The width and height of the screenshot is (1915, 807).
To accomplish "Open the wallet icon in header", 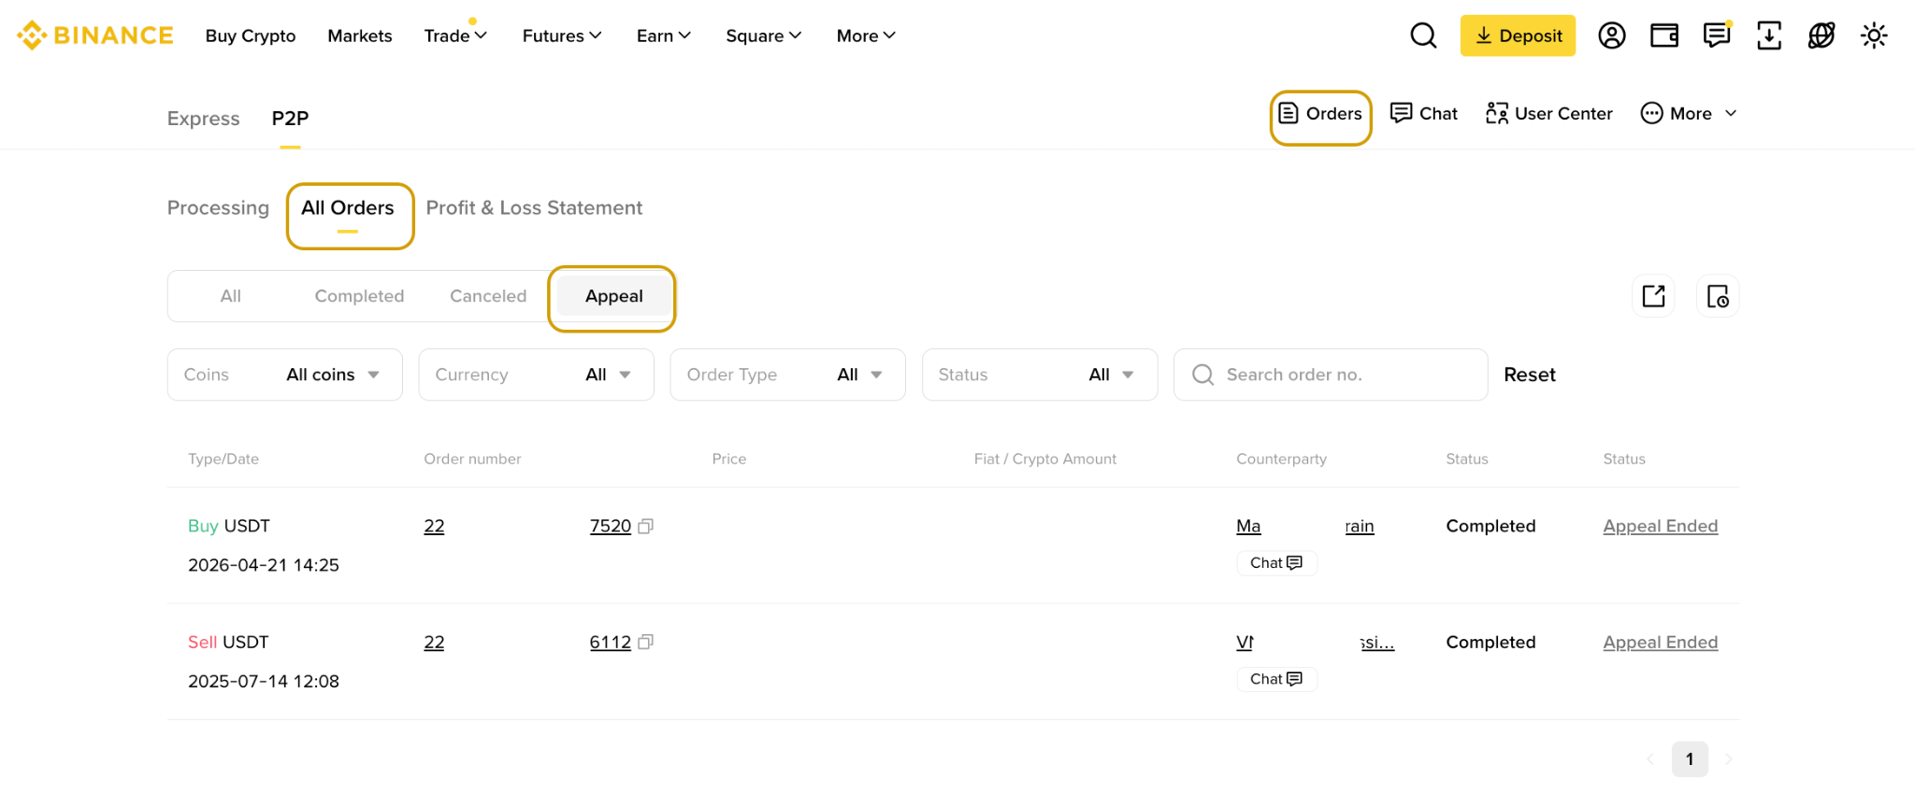I will (1663, 35).
